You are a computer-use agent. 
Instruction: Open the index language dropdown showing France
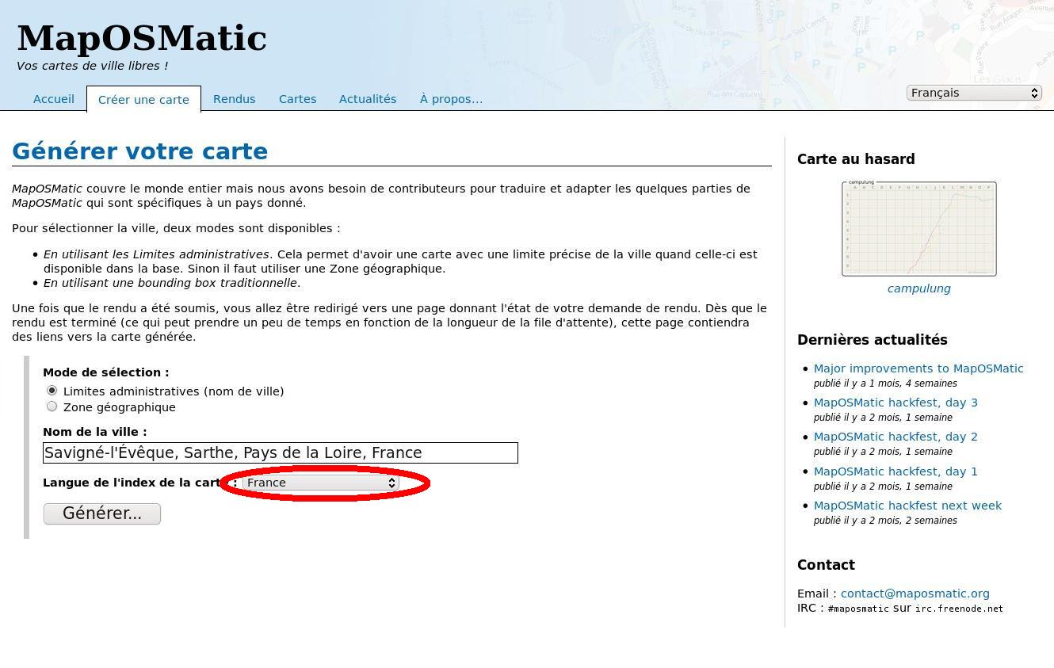[x=321, y=483]
